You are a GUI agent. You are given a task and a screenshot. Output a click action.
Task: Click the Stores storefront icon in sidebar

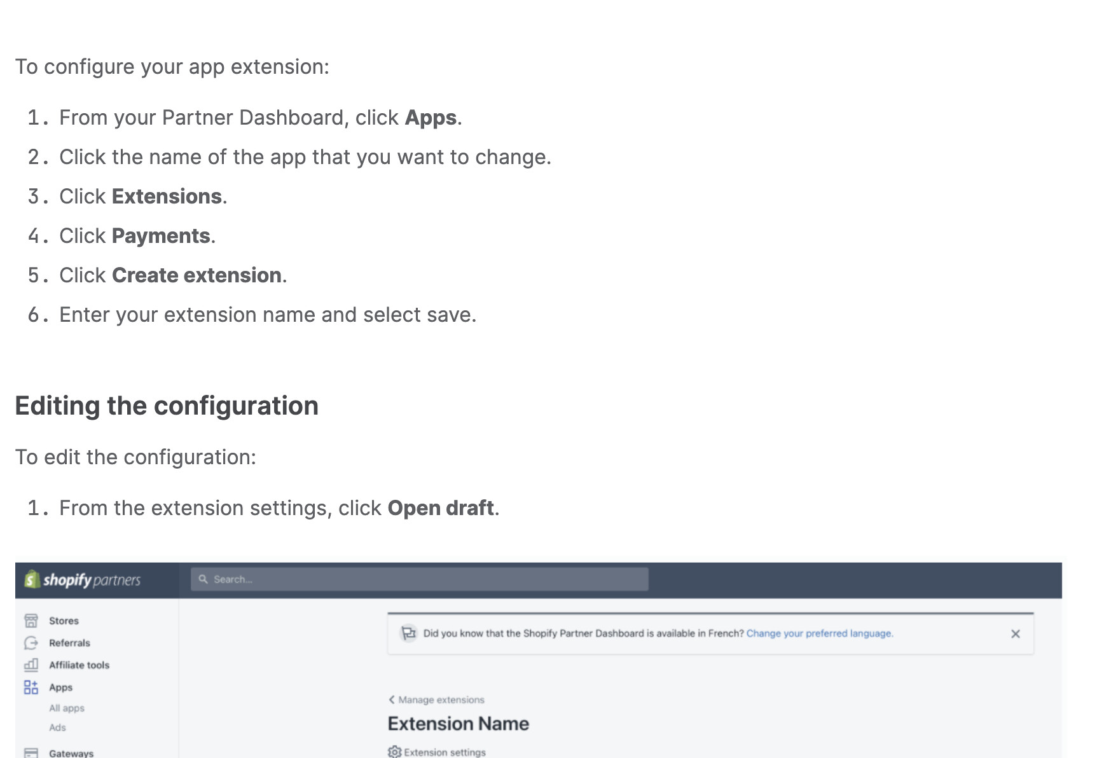click(x=31, y=621)
